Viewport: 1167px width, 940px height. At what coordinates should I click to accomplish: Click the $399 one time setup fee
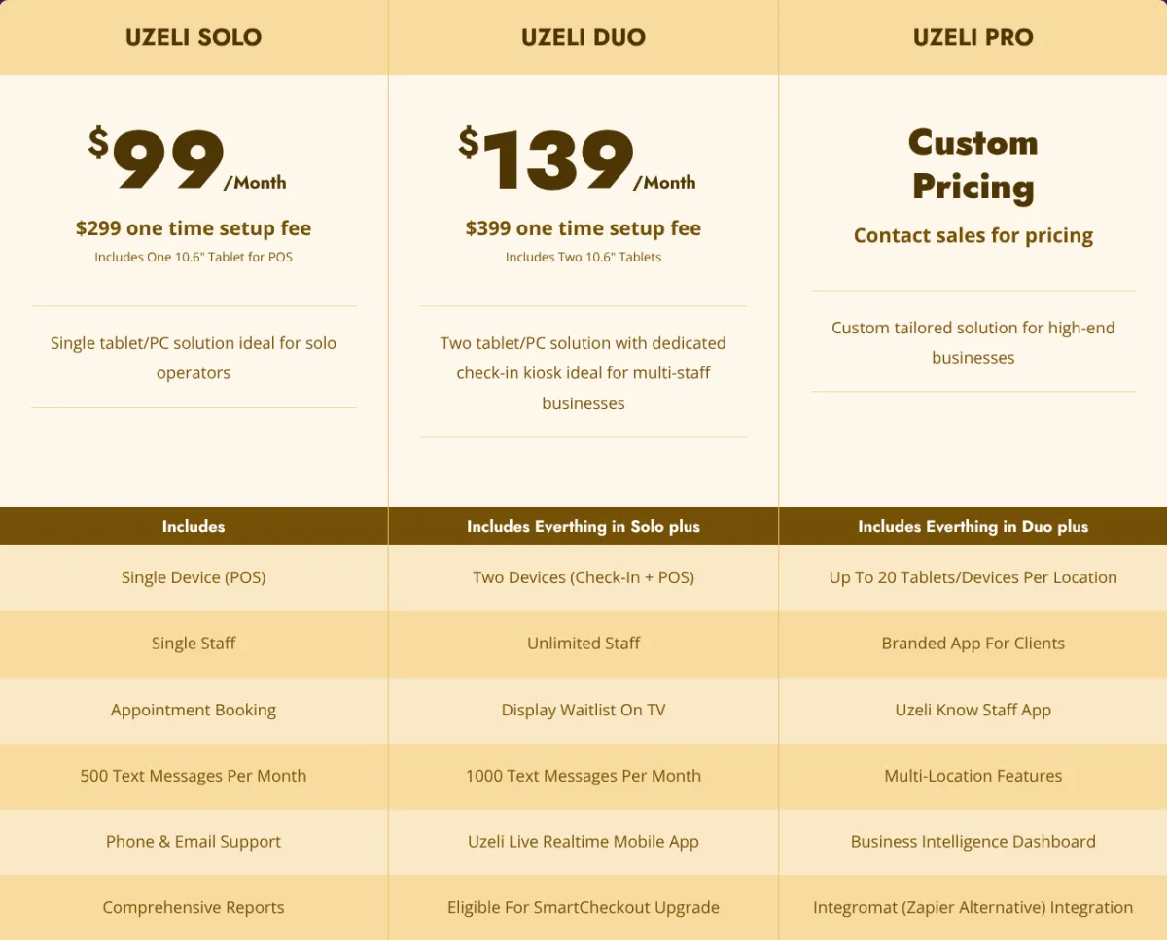(583, 228)
